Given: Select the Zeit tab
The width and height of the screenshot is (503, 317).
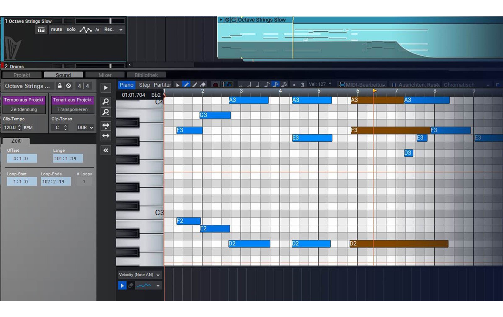Looking at the screenshot, I should 16,141.
